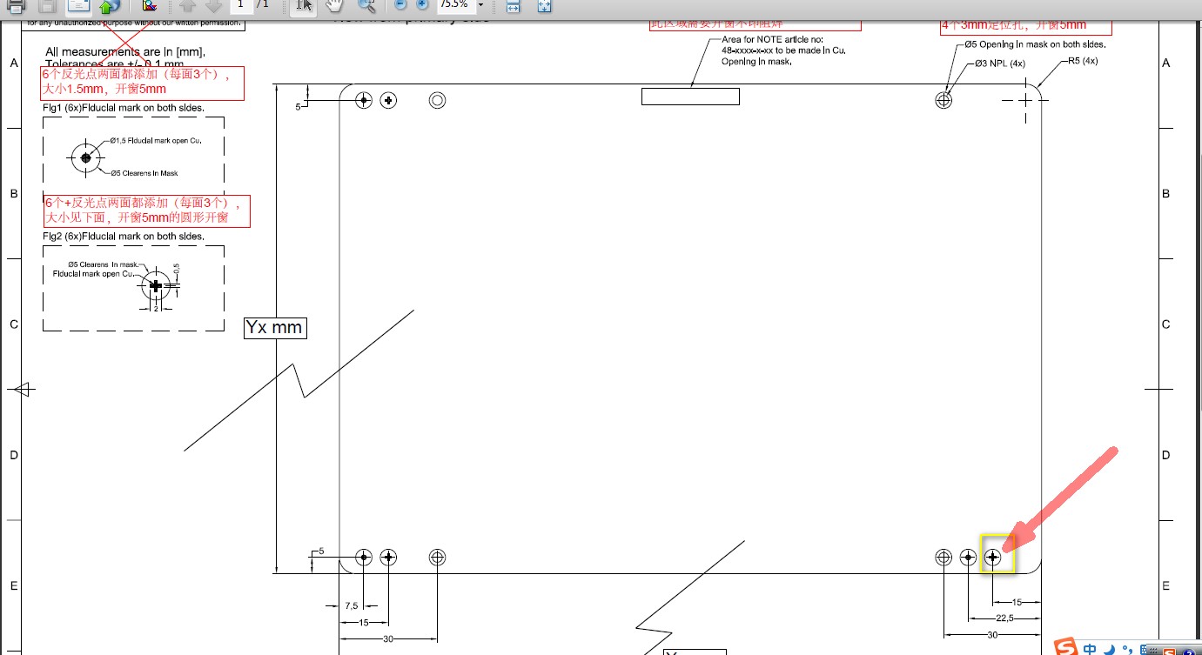The image size is (1202, 655).
Task: Click 'Ø5 Opening in mask on both sides' label
Action: point(1035,44)
